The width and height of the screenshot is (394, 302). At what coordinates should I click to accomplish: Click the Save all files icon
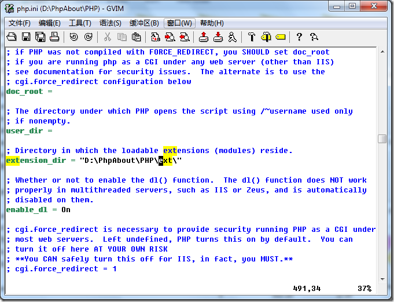click(x=40, y=37)
